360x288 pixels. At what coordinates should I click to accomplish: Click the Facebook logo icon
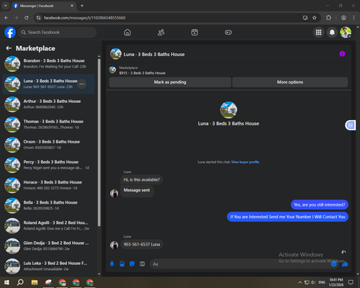coord(10,32)
